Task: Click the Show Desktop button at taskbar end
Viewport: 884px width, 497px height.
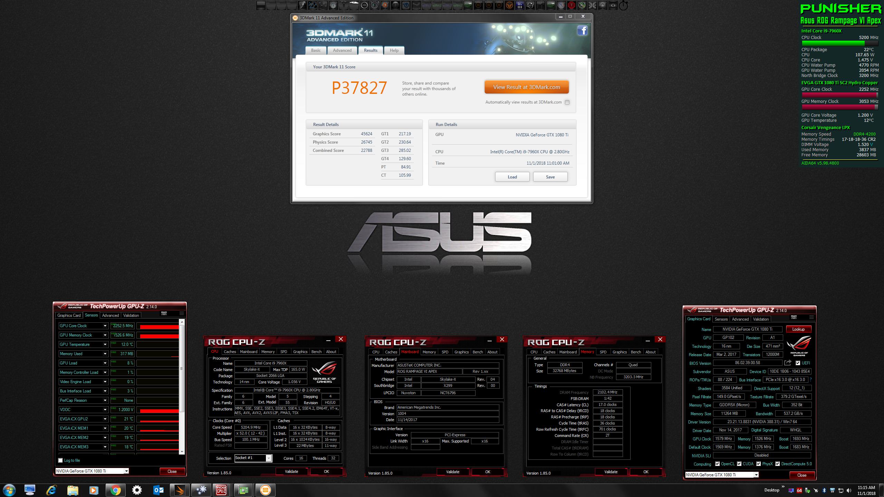Action: pyautogui.click(x=881, y=490)
